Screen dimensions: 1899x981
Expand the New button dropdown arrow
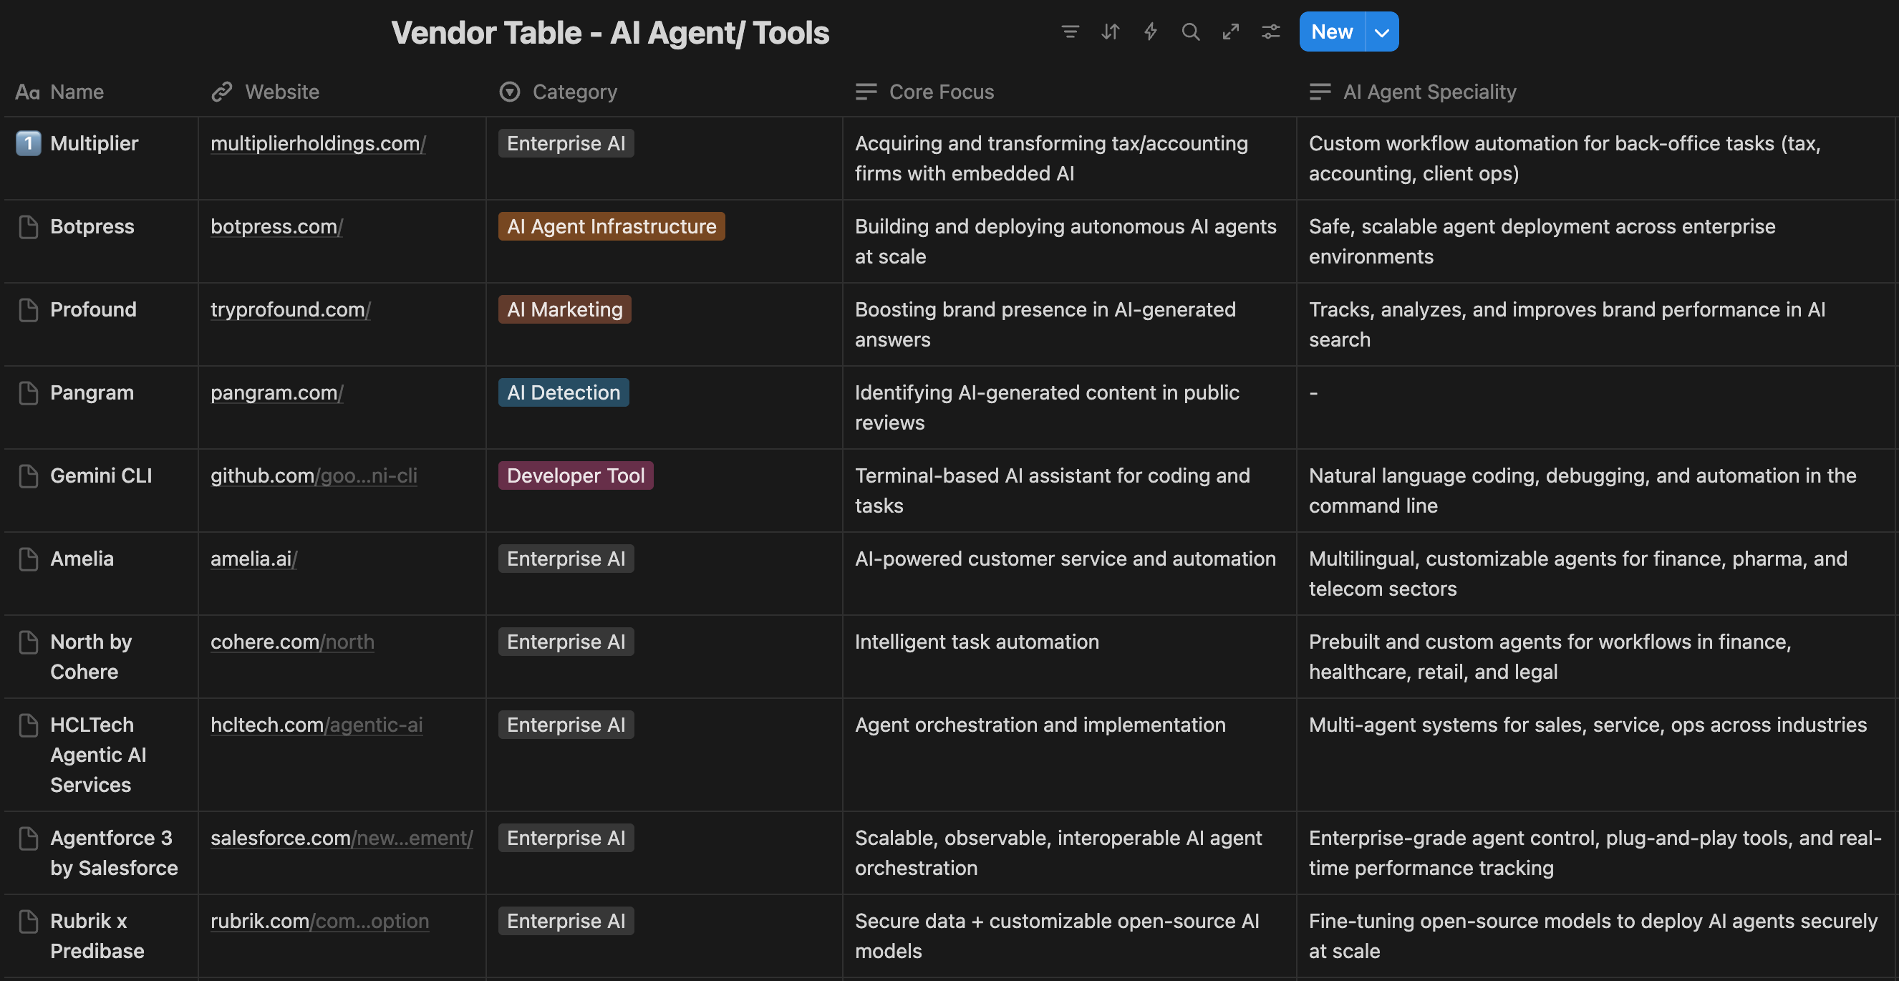(x=1382, y=32)
